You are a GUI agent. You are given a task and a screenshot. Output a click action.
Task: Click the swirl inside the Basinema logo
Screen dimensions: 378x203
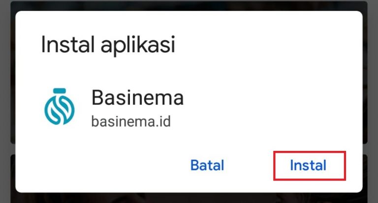pyautogui.click(x=60, y=110)
